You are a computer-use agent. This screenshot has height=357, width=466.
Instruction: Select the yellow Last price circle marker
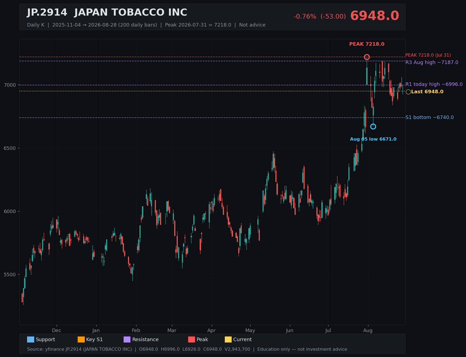(x=408, y=92)
